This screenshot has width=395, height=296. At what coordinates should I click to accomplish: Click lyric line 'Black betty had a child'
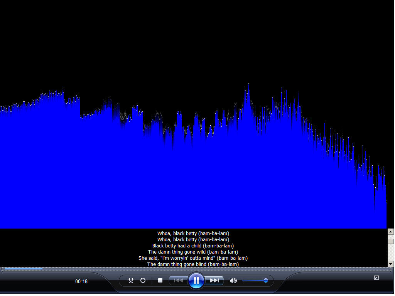pyautogui.click(x=193, y=246)
